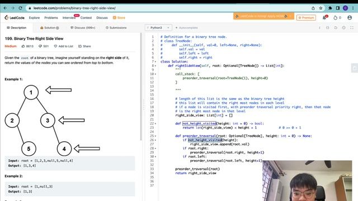Open the Chrome three-dot menu
Viewport: 358px width, 201px height.
click(353, 8)
